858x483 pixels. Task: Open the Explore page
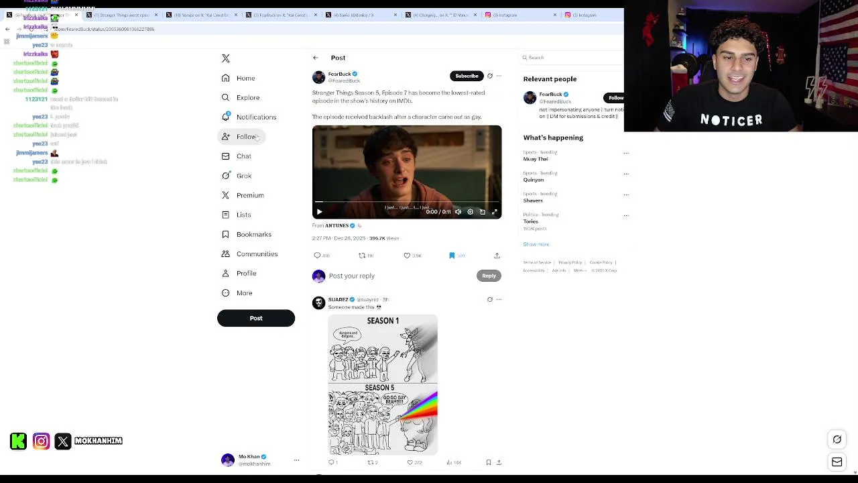pos(241,97)
